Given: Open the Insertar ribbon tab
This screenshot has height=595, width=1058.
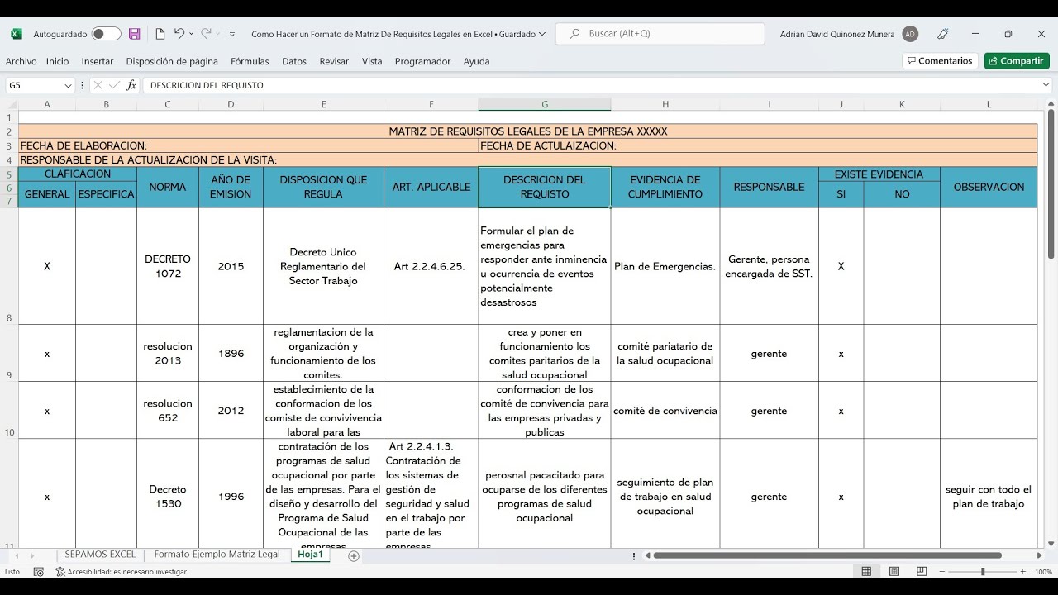Looking at the screenshot, I should pyautogui.click(x=98, y=61).
